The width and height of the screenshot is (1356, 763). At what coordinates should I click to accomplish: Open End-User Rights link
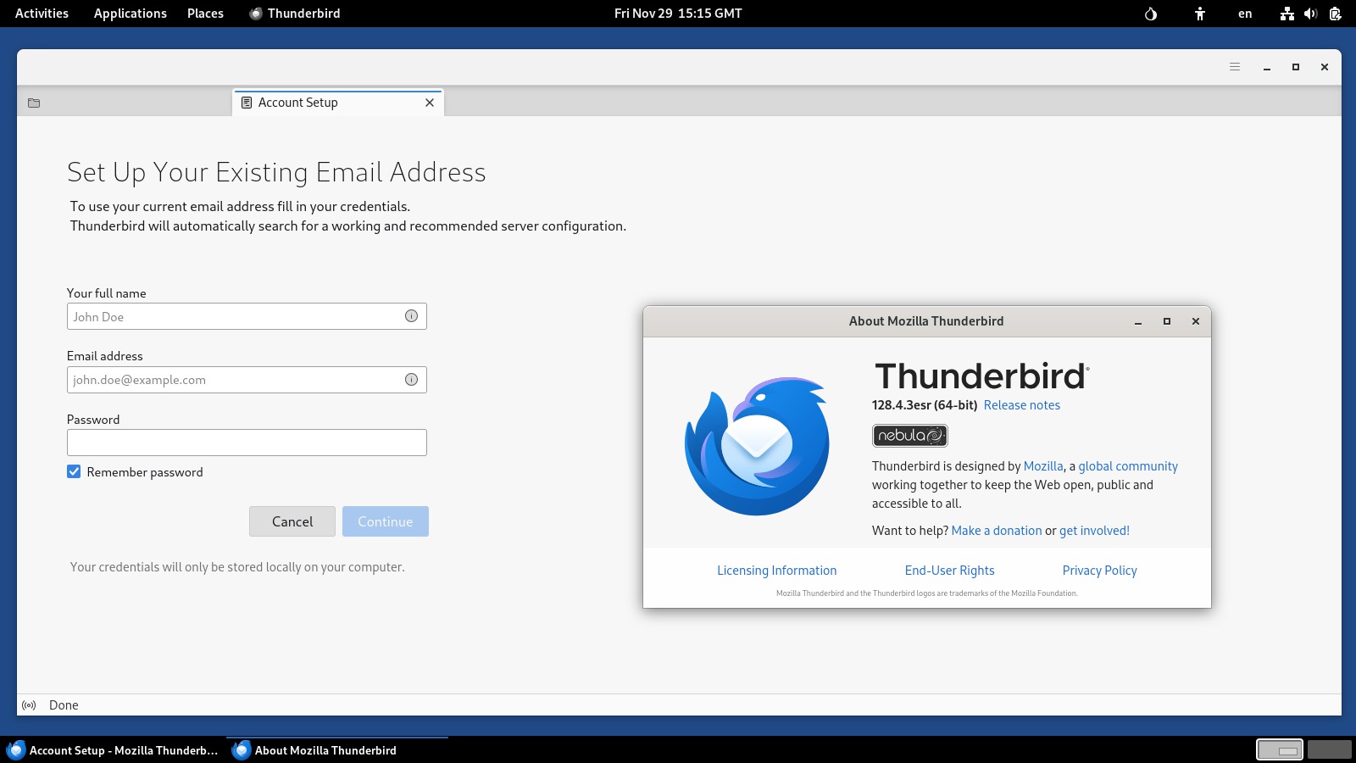click(x=950, y=571)
